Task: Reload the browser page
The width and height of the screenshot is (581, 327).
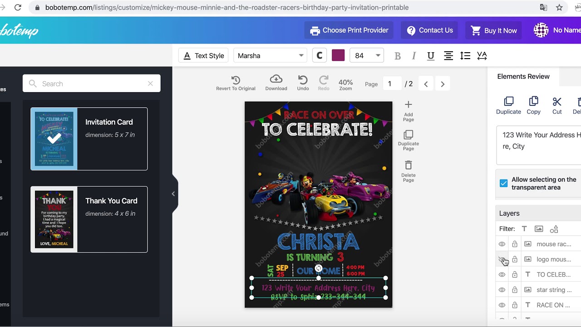Action: [x=18, y=7]
